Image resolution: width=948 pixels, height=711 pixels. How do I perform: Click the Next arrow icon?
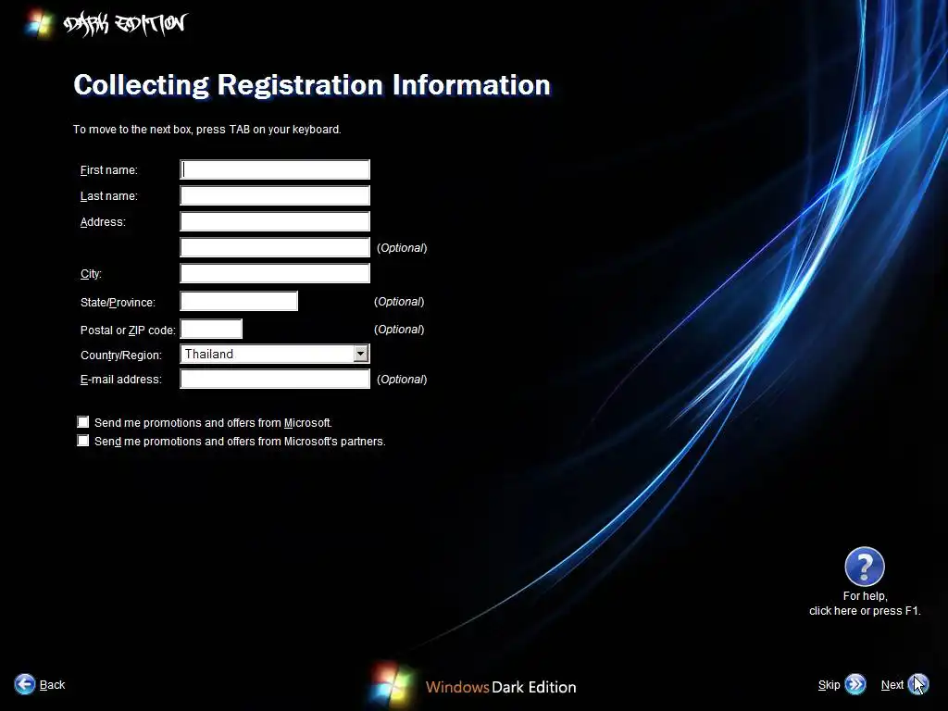[917, 684]
